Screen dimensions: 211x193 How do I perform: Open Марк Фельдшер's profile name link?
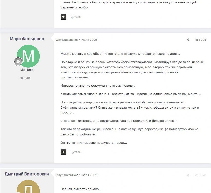click(27, 39)
